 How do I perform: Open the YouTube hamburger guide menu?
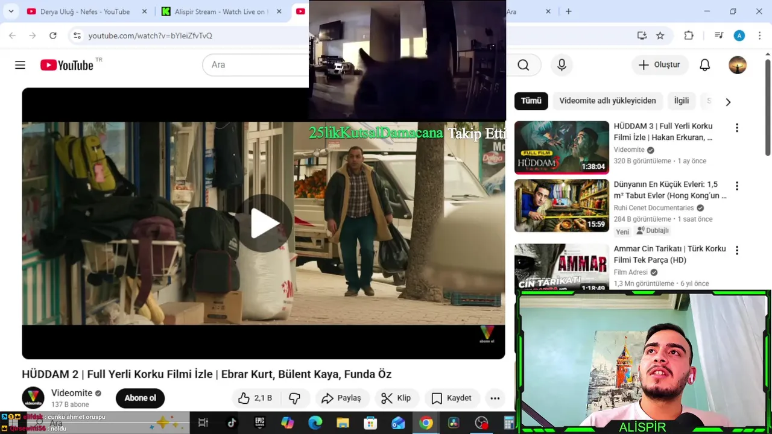click(x=20, y=65)
